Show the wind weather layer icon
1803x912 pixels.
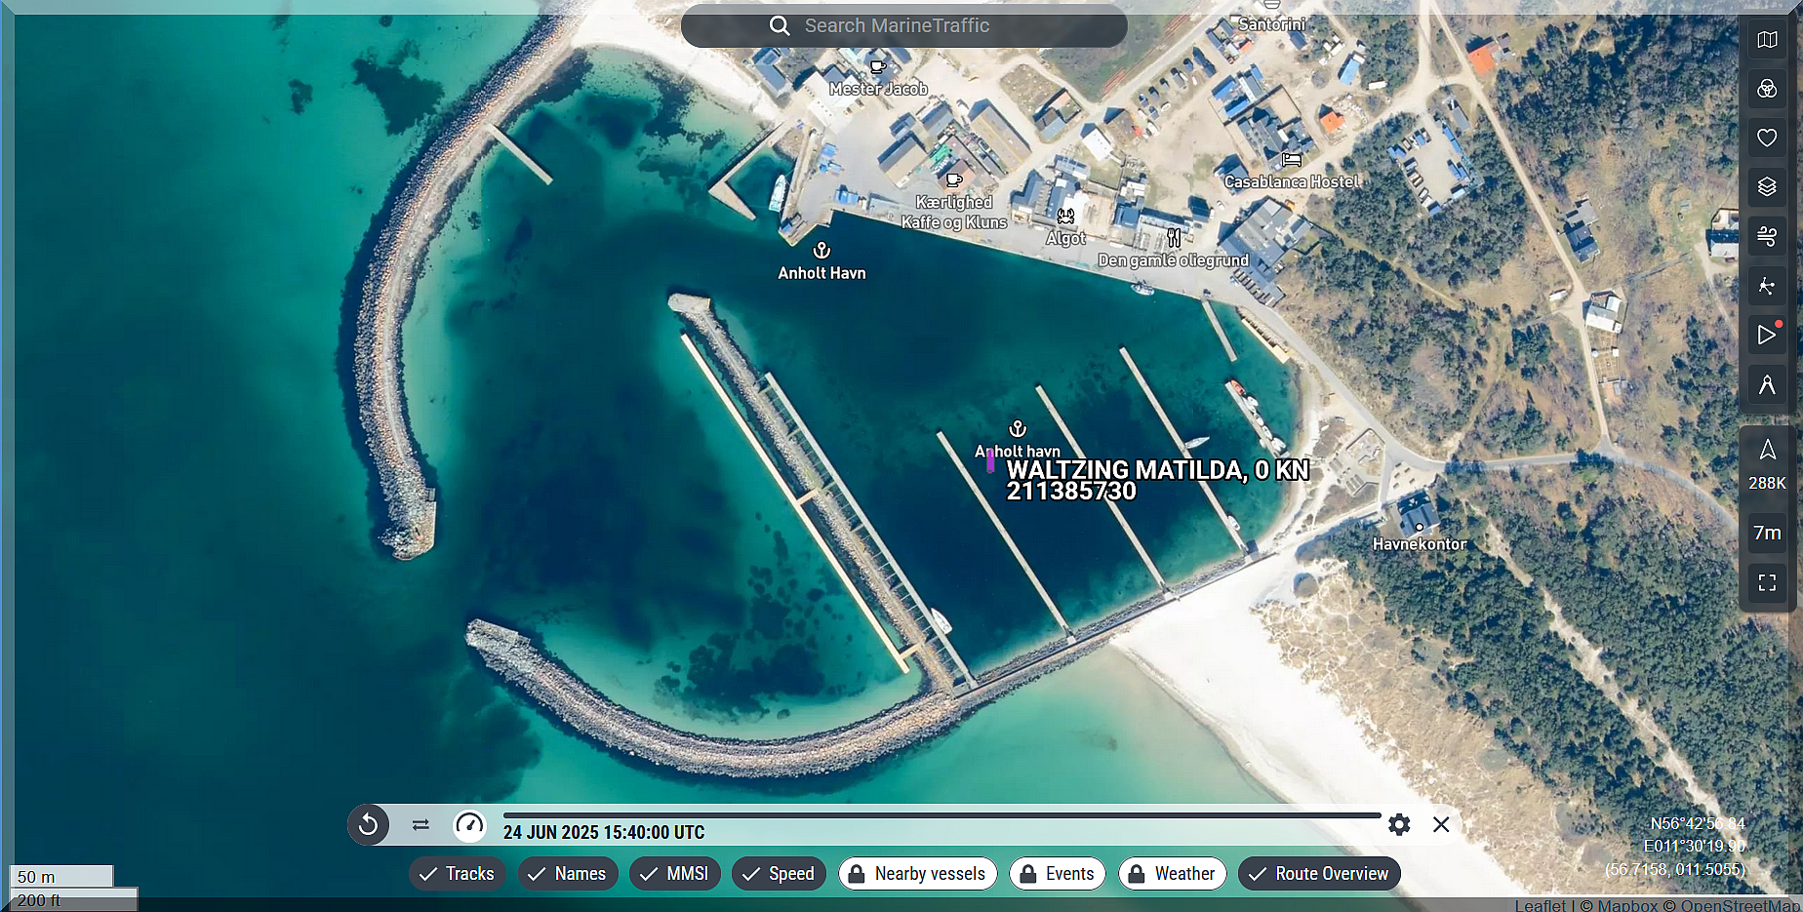tap(1767, 236)
